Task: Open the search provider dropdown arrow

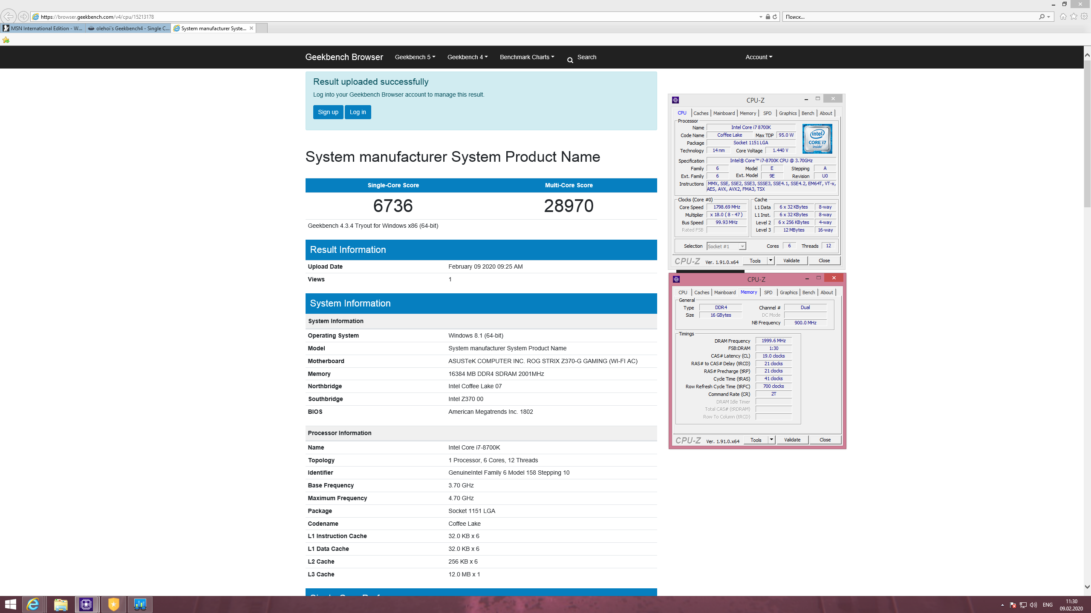Action: [1049, 17]
